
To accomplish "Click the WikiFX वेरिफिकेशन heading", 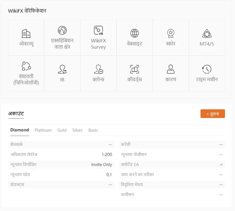I will coord(27,11).
